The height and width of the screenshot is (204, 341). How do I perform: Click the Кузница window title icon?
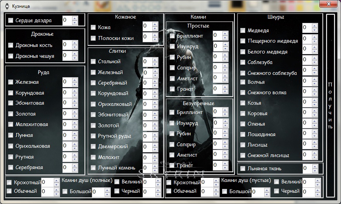[x=7, y=6]
